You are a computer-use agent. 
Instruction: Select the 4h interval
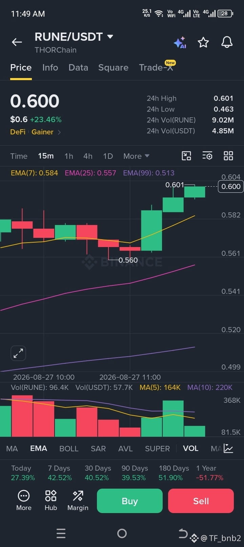(x=88, y=156)
